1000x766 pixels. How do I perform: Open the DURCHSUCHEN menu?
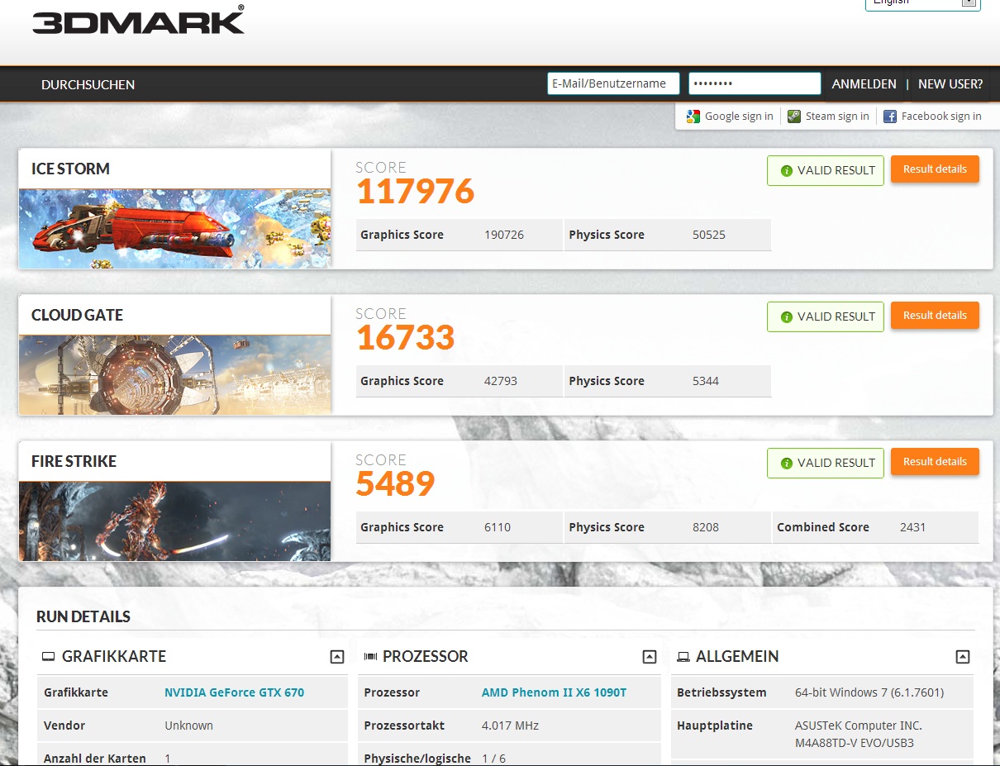click(88, 84)
